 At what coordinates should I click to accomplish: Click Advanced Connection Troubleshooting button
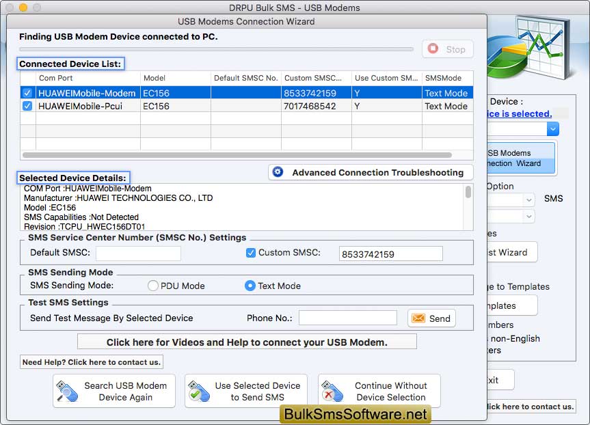pos(371,172)
